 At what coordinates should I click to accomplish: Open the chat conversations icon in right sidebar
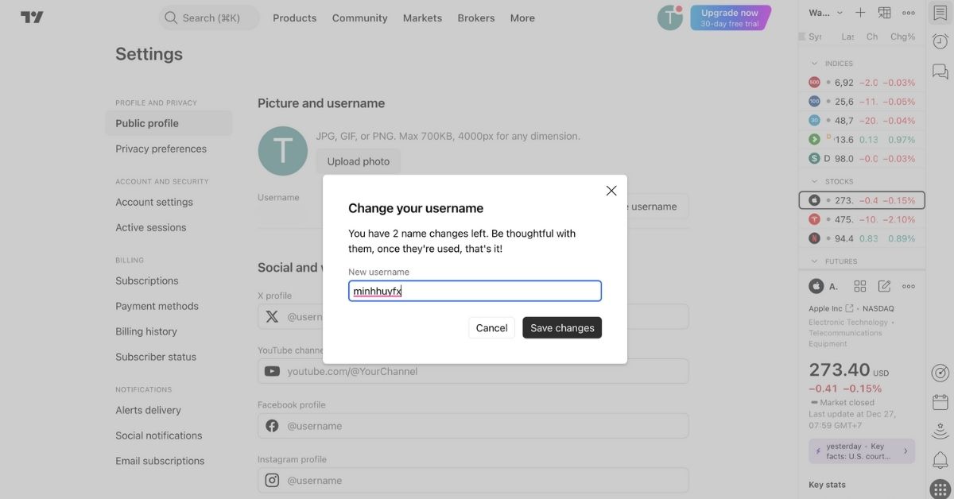[x=940, y=71]
